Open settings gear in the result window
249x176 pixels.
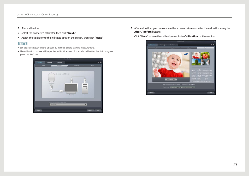pyautogui.click(x=211, y=45)
